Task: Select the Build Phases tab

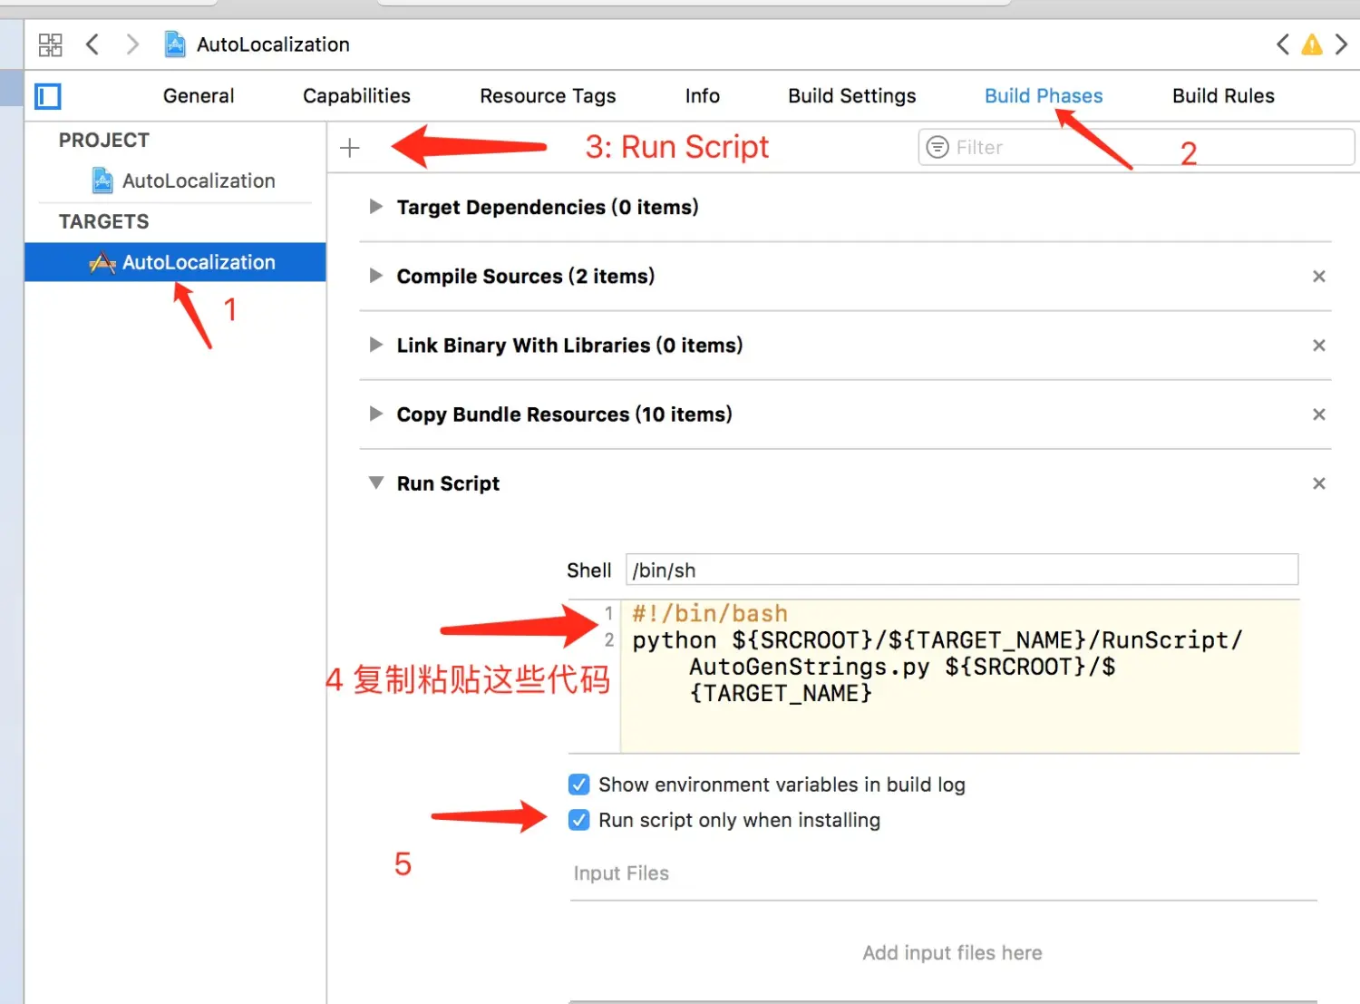Action: [x=1044, y=96]
